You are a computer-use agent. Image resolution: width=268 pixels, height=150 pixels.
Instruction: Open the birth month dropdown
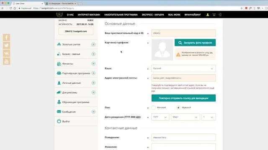pyautogui.click(x=185, y=117)
